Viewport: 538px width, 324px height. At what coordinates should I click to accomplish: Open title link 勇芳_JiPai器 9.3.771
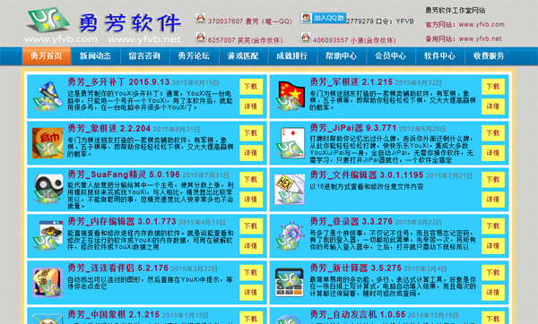(x=353, y=128)
